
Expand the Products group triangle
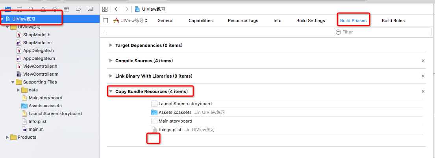pyautogui.click(x=7, y=137)
